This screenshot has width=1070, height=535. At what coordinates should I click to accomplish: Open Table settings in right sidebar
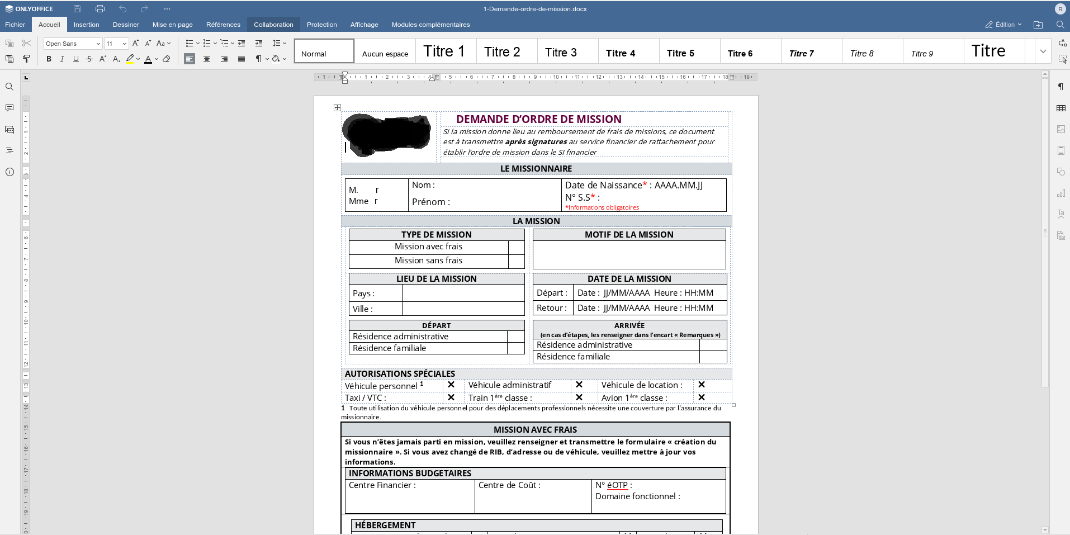point(1060,108)
